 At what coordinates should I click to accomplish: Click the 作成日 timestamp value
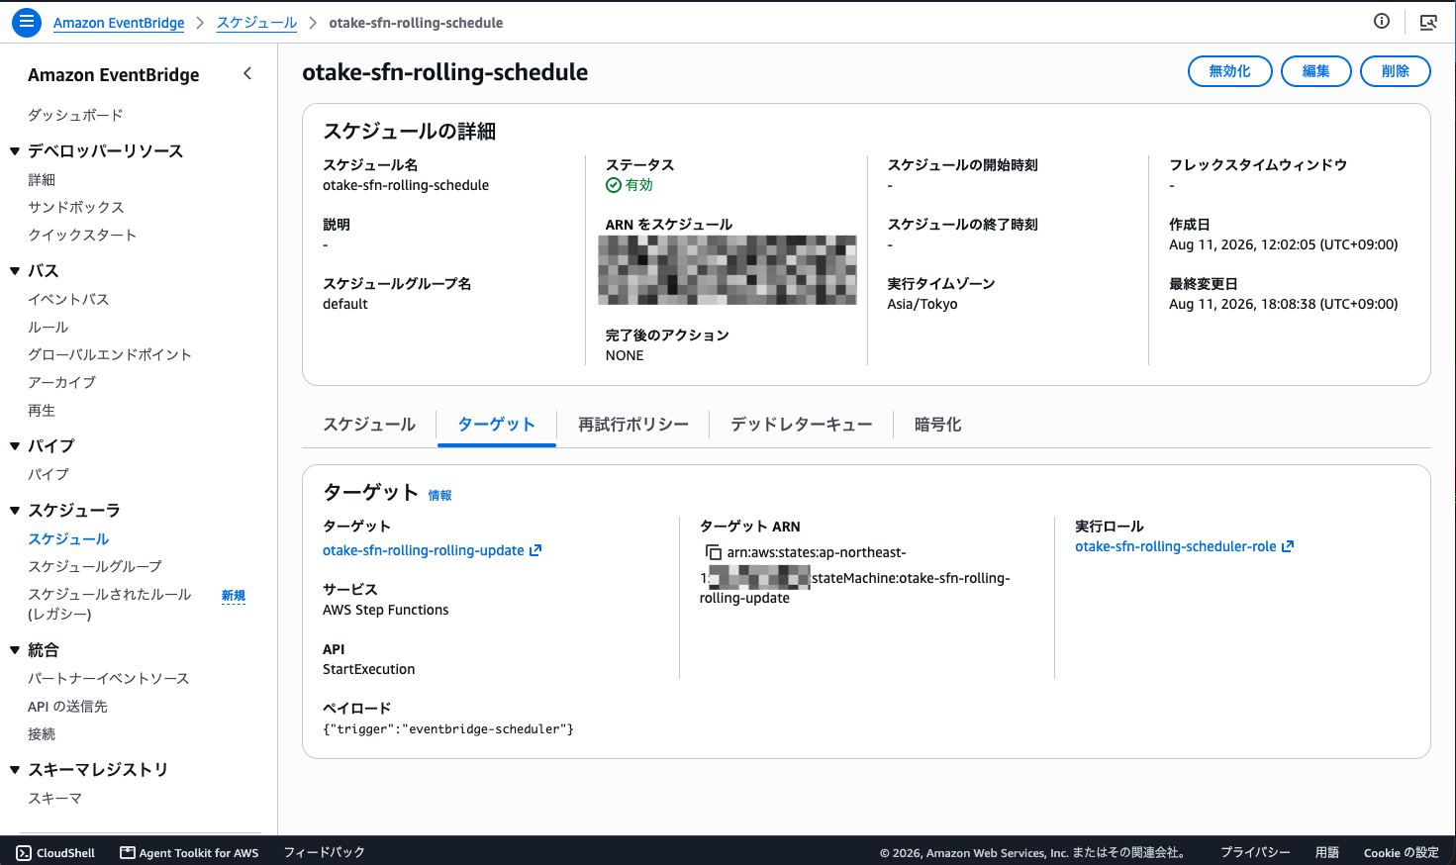point(1284,244)
